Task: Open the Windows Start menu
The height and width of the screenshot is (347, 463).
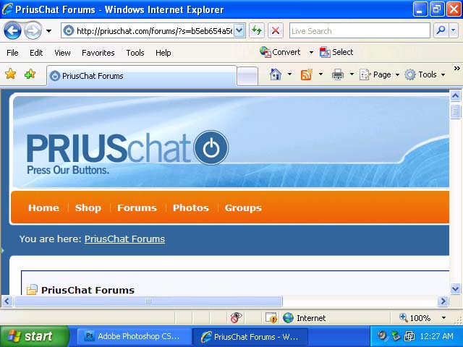Action: pyautogui.click(x=34, y=336)
